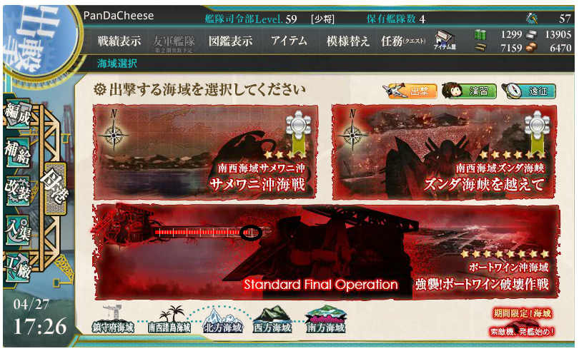Open the 図鑑表示 encyclopedia menu

(230, 41)
